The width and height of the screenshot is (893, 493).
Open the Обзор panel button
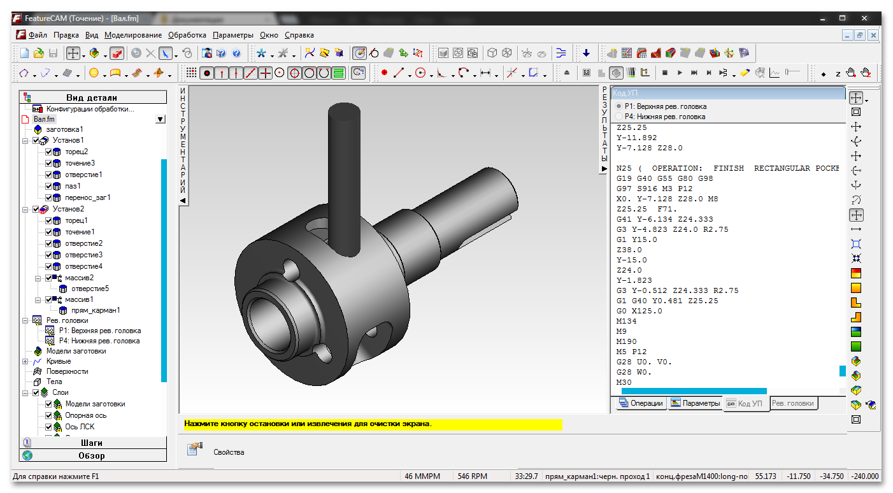coord(92,455)
